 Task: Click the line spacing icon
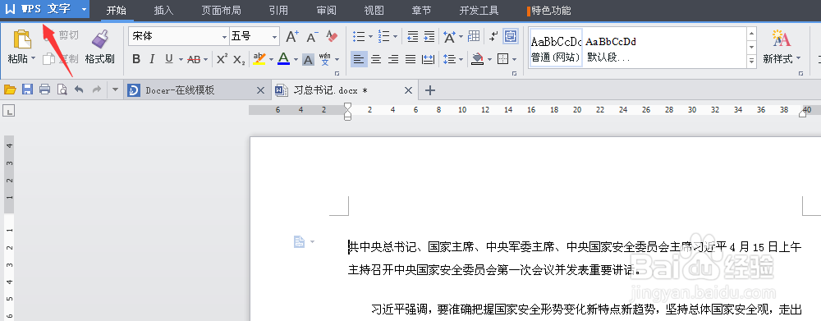pos(449,59)
